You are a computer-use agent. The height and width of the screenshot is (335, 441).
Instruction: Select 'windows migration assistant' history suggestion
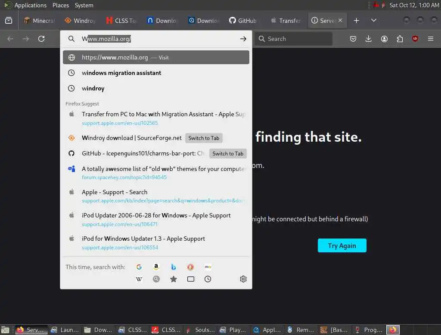click(x=156, y=73)
